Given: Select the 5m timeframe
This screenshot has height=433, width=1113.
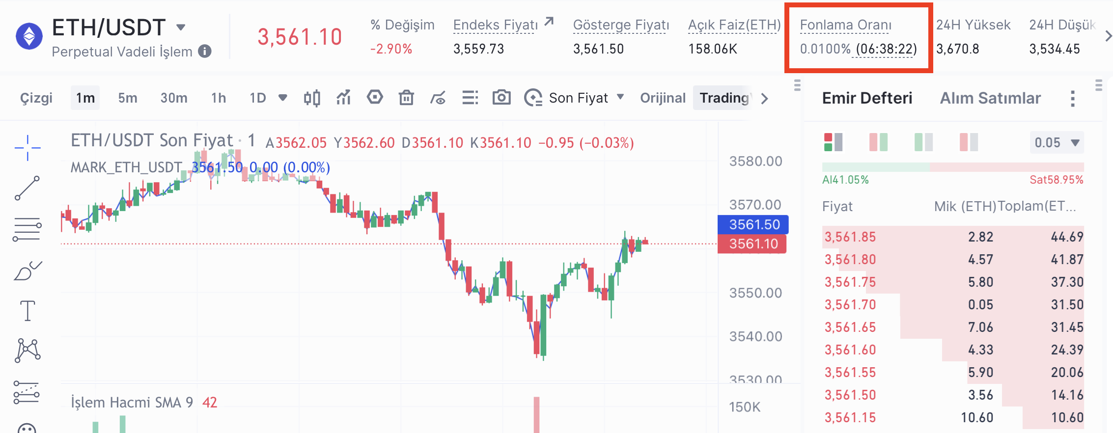Looking at the screenshot, I should [x=128, y=98].
